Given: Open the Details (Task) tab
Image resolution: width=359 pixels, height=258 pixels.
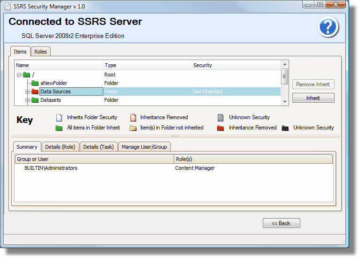Looking at the screenshot, I should (99, 147).
